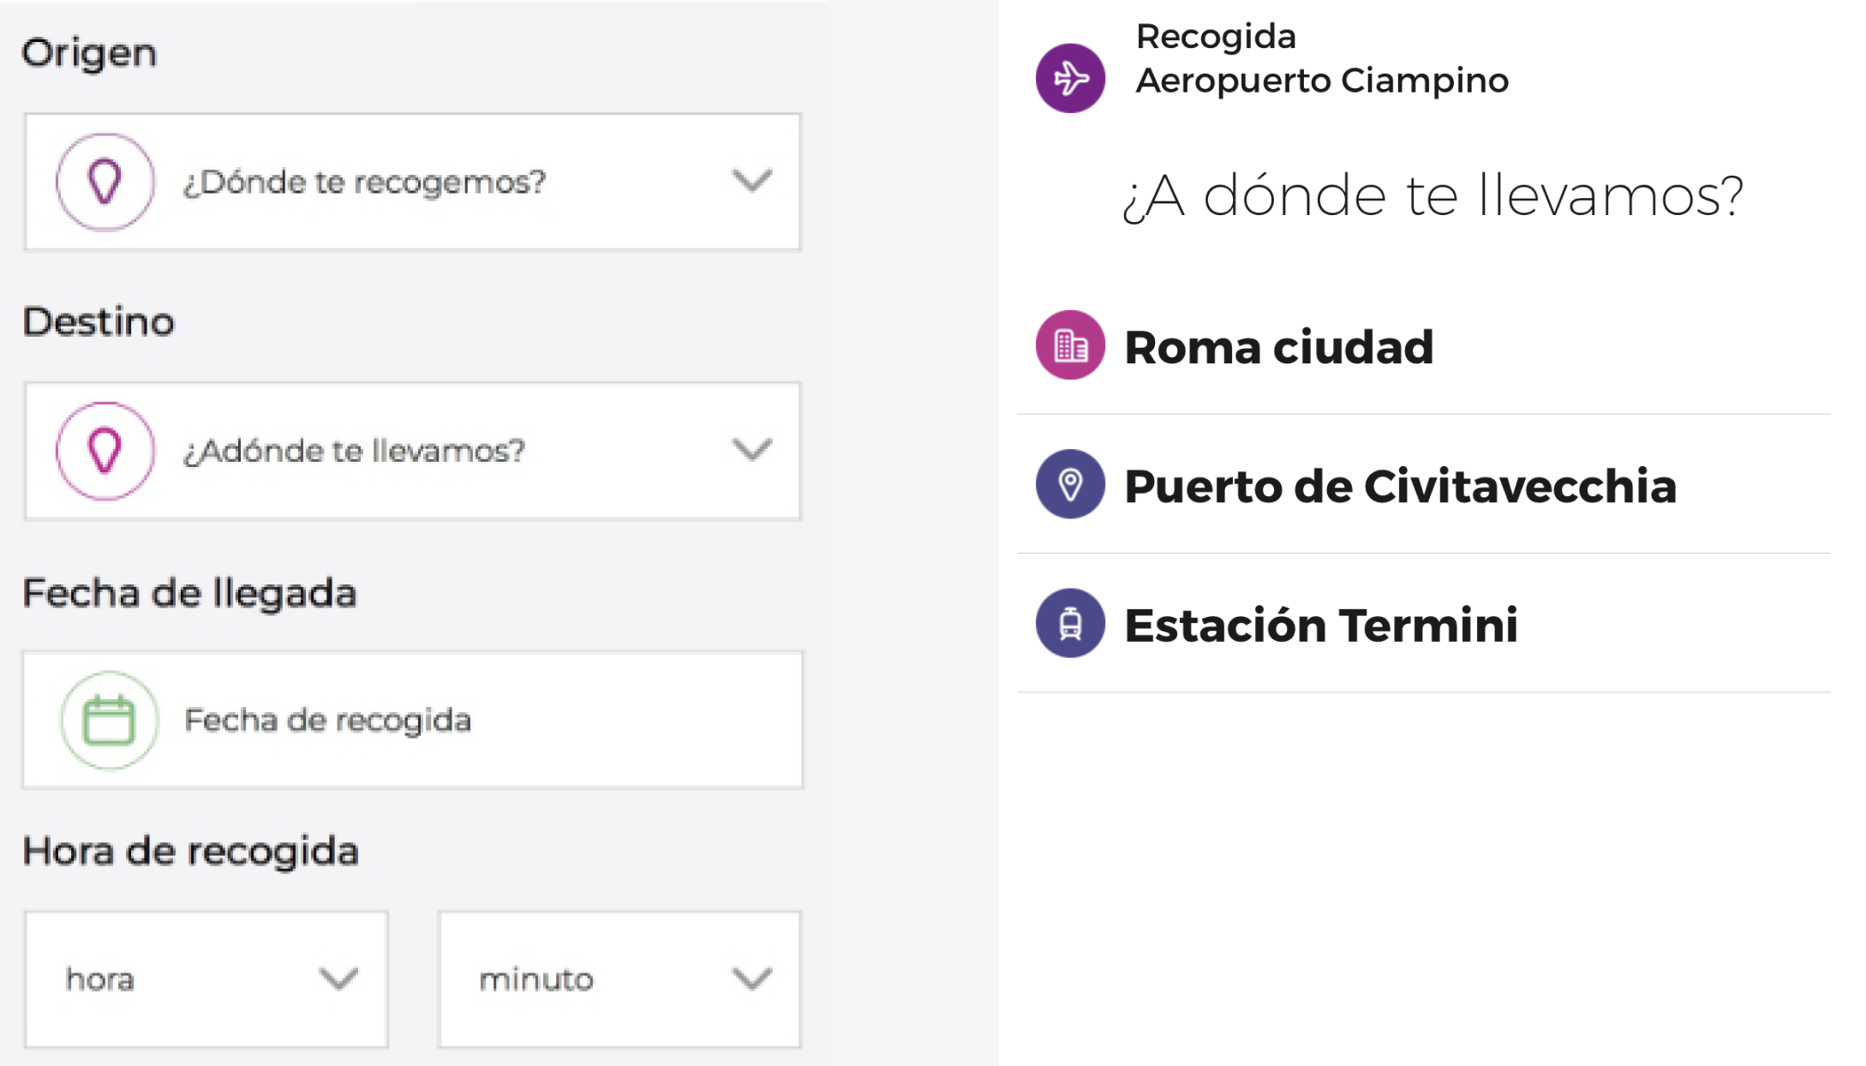Click the train icon beside Estación Termini
The image size is (1866, 1066).
point(1069,625)
